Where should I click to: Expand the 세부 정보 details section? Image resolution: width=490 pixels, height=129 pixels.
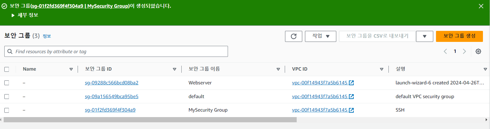[x=25, y=15]
